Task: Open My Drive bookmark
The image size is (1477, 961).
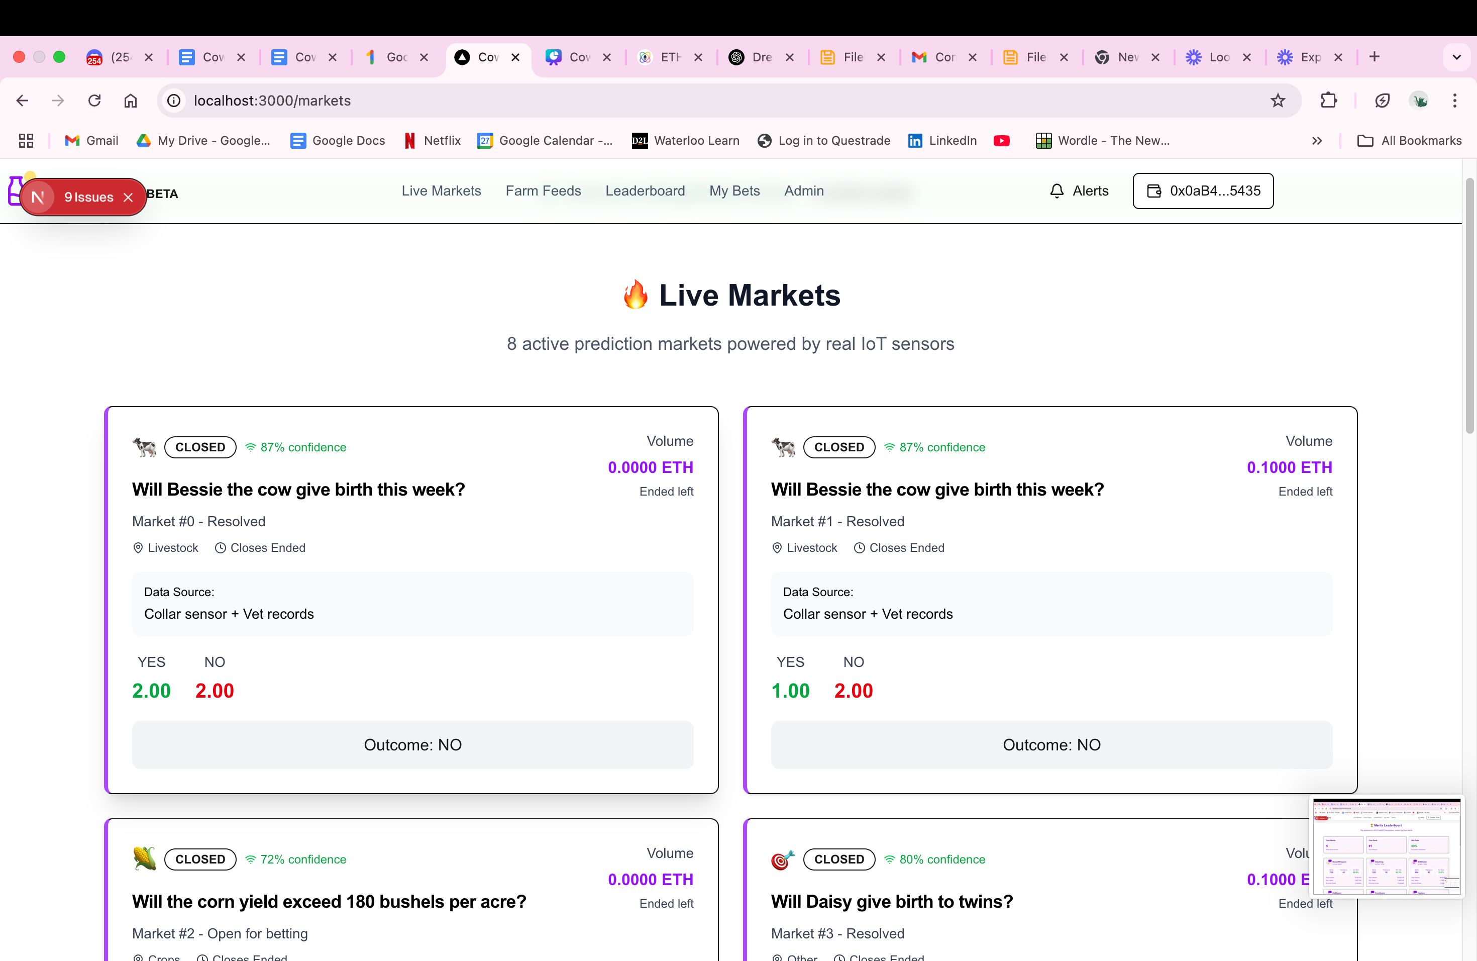Action: pos(203,141)
